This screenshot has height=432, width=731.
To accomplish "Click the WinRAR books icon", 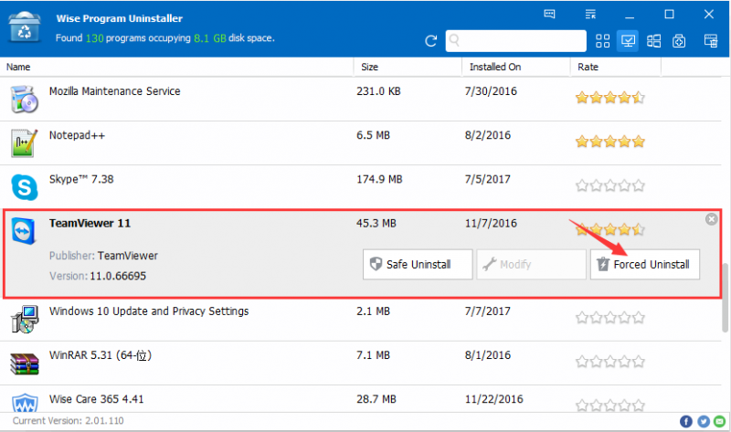I will coord(25,364).
